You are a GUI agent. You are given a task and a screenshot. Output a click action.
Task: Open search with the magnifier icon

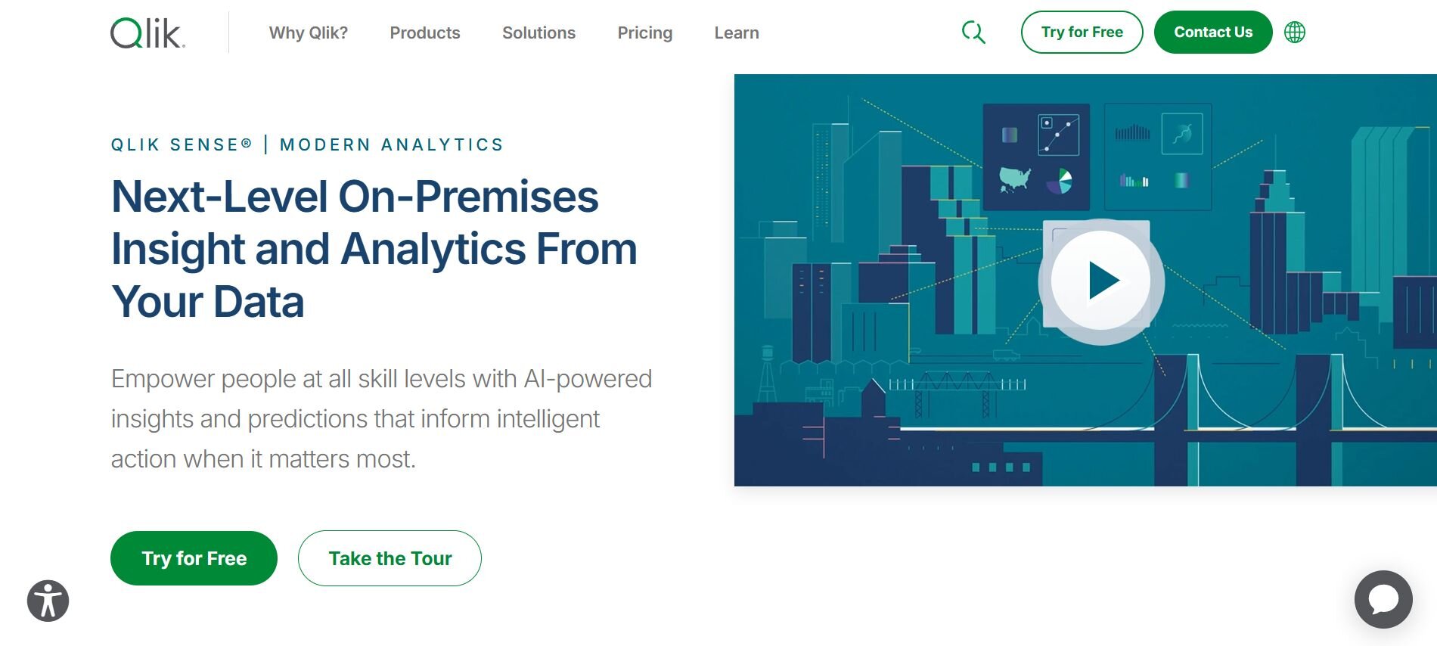click(973, 33)
